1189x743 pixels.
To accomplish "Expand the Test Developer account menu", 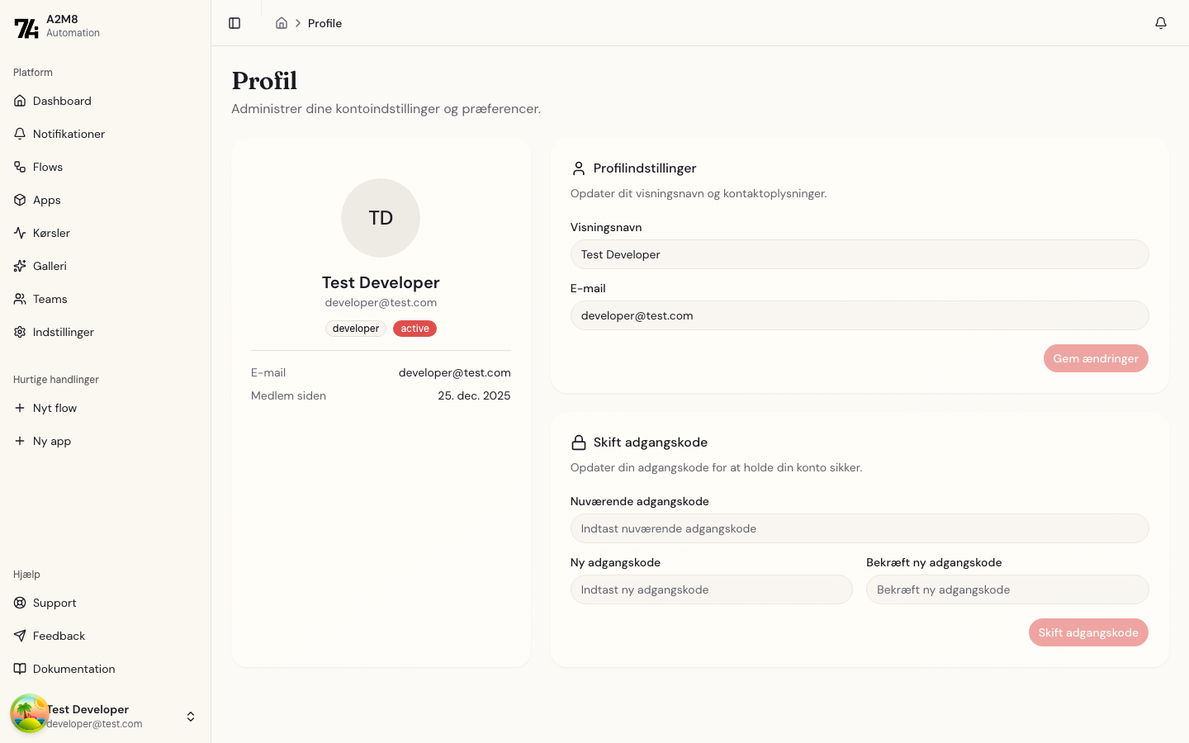I will [190, 717].
